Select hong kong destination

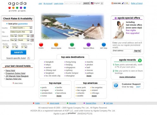pyautogui.click(x=71, y=62)
